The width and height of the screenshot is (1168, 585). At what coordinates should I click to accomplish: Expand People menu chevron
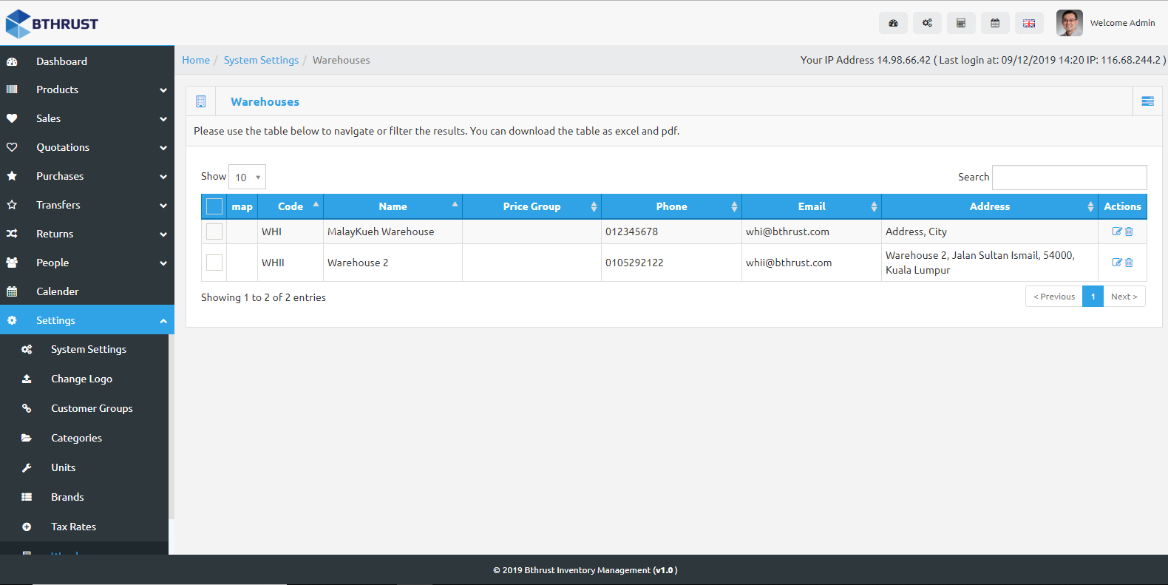163,263
